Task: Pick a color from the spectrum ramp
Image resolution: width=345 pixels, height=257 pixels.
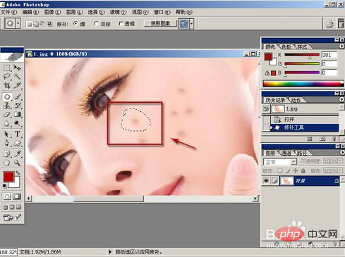Action: coord(303,84)
